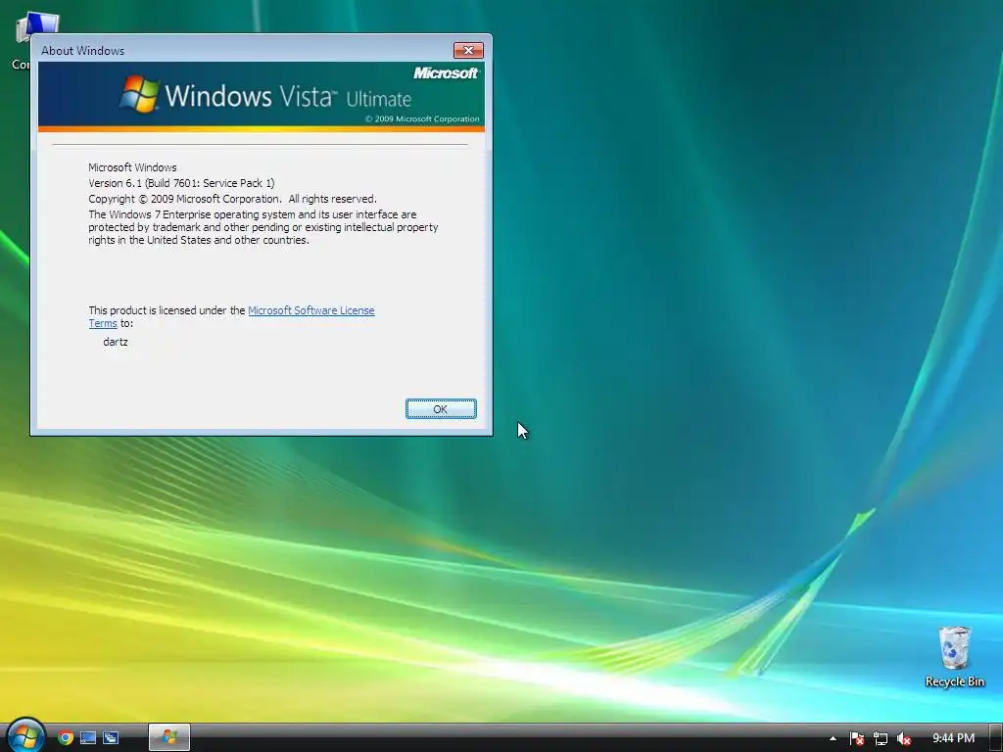Click the Copyright 2009 Microsoft Corporation line in the dialog body
Viewport: 1003px width, 752px height.
point(233,199)
